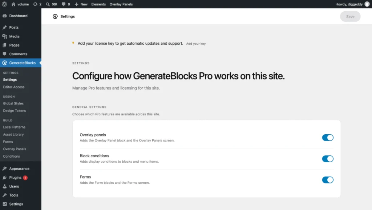Open Local Patterns under Build
The width and height of the screenshot is (372, 210).
point(14,127)
